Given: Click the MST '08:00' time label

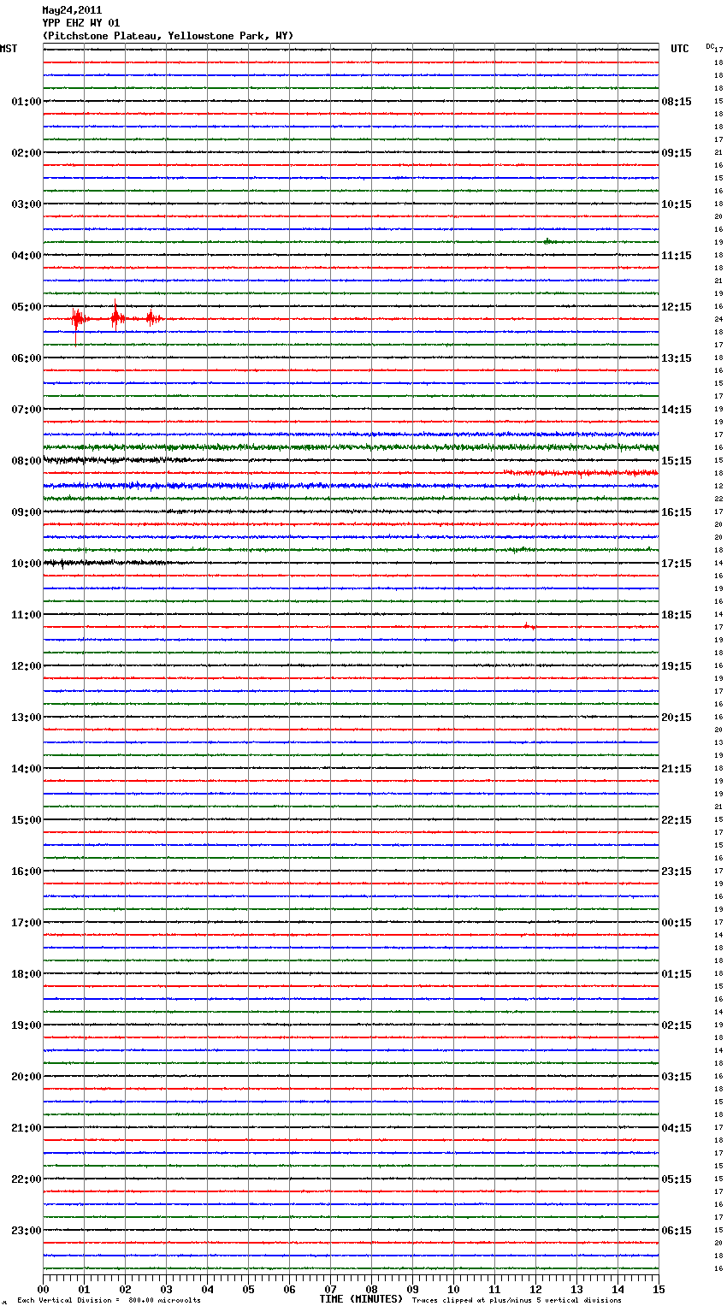Looking at the screenshot, I should [x=27, y=461].
